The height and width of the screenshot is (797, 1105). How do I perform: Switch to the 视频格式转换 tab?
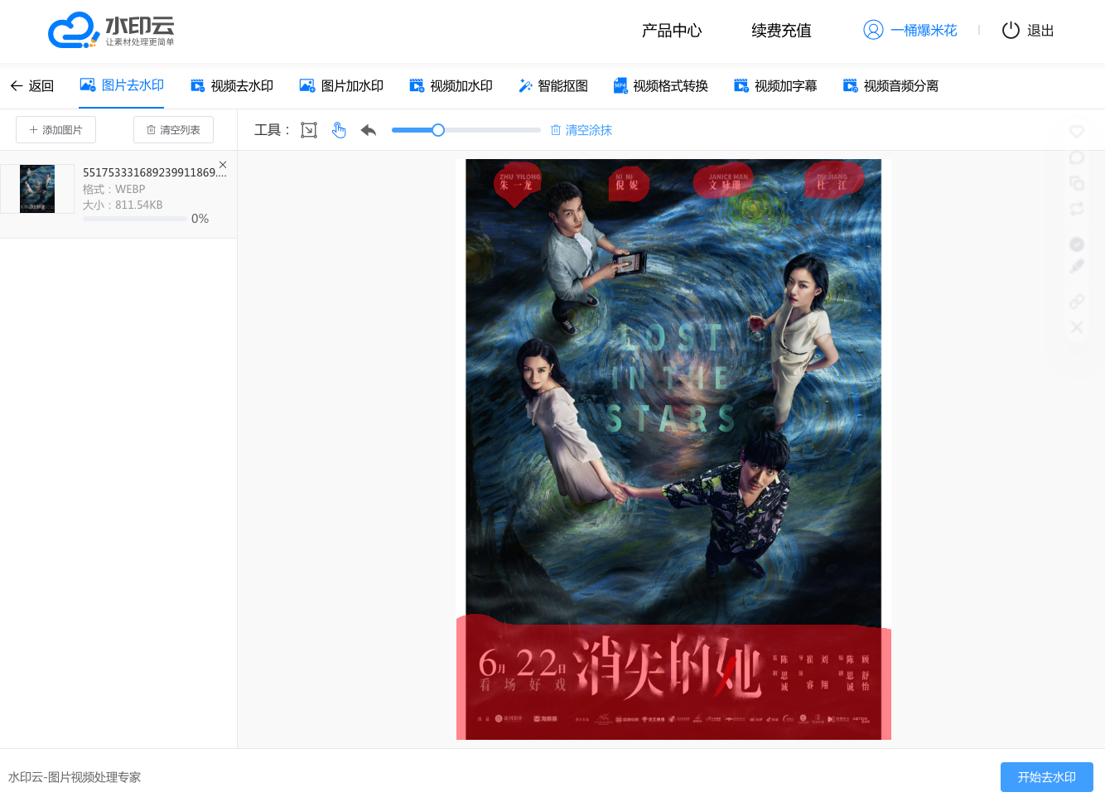[661, 86]
